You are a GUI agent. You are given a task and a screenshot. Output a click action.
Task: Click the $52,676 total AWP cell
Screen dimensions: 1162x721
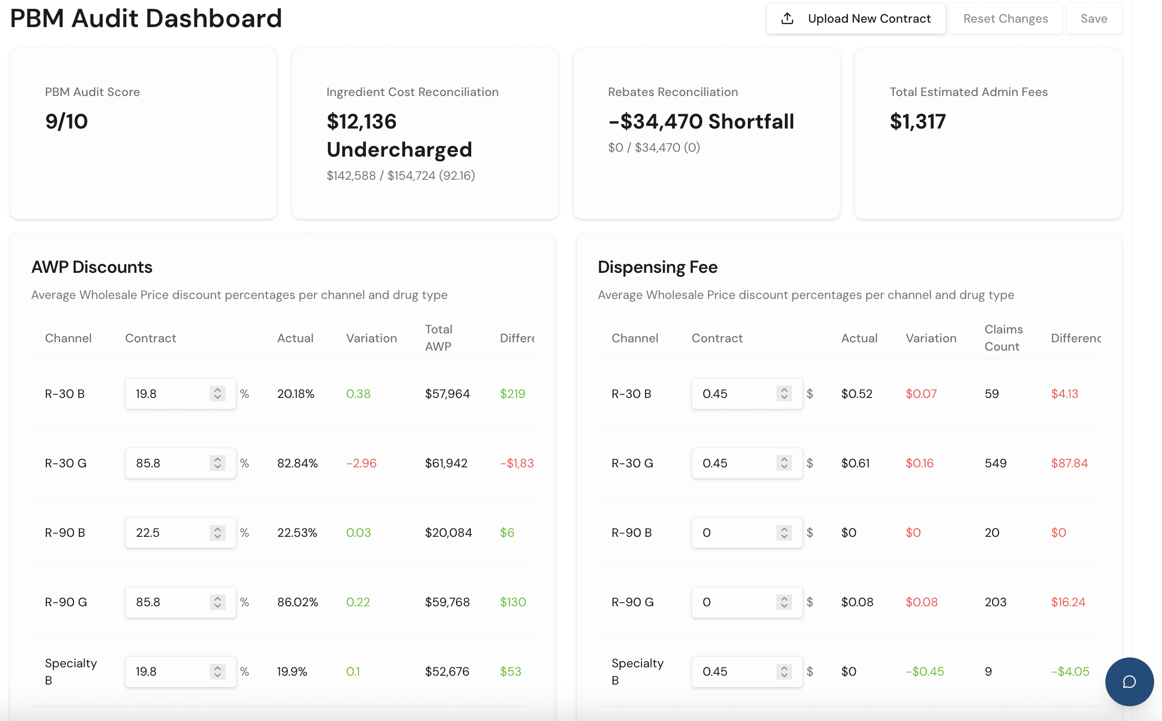click(x=447, y=671)
